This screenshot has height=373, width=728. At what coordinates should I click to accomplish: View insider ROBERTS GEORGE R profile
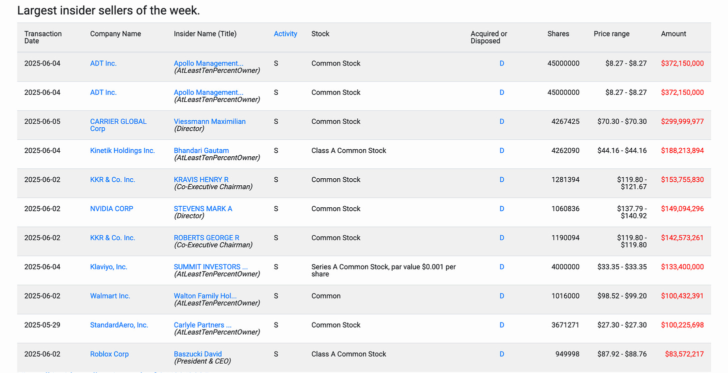(206, 238)
